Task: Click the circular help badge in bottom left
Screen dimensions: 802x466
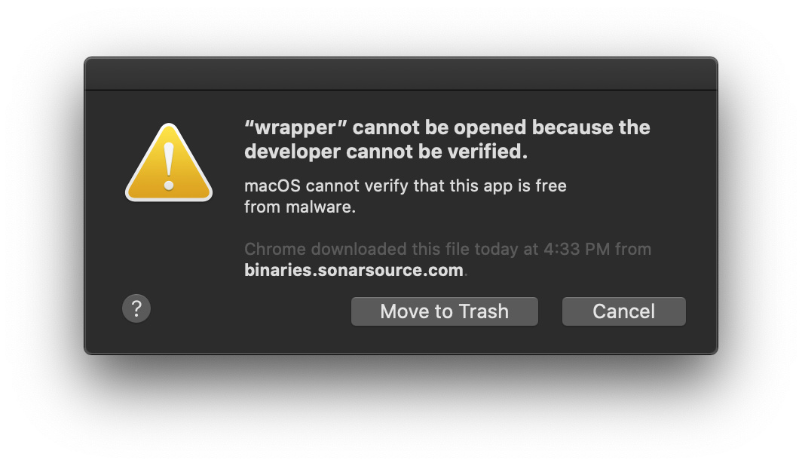Action: 136,308
